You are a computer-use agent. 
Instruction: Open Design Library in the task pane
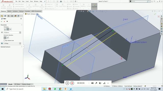pos(162,19)
